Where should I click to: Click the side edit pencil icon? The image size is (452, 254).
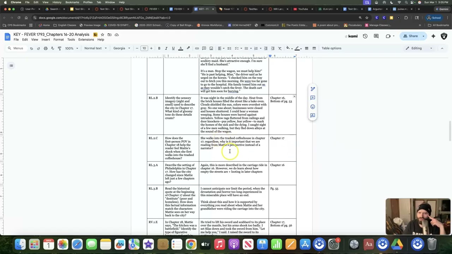pos(313,89)
